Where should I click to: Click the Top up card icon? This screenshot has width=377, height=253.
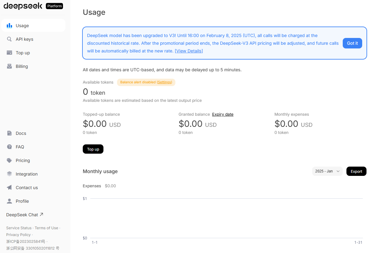click(x=10, y=53)
